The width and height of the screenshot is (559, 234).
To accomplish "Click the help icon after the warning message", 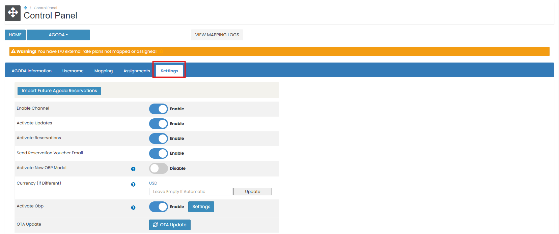I will tap(161, 51).
